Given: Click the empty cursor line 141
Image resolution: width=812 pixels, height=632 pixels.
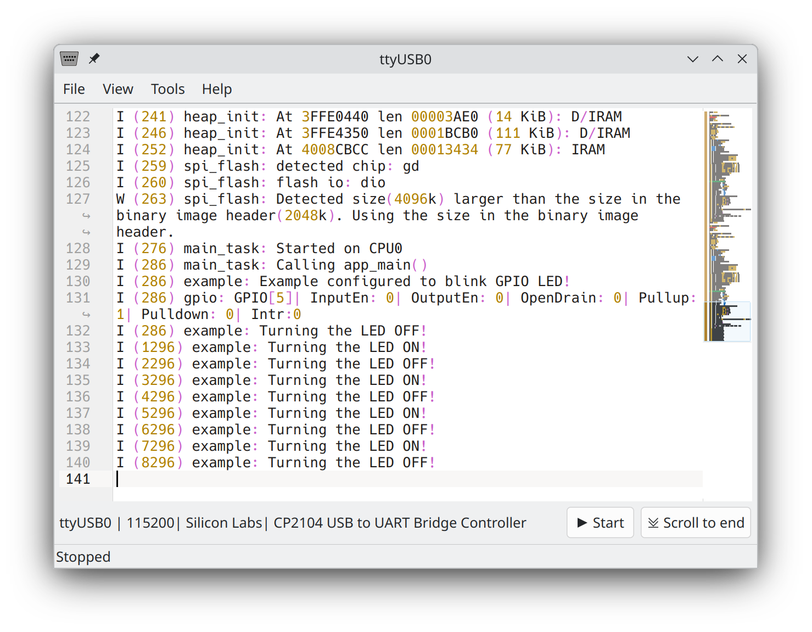Looking at the screenshot, I should click(408, 479).
